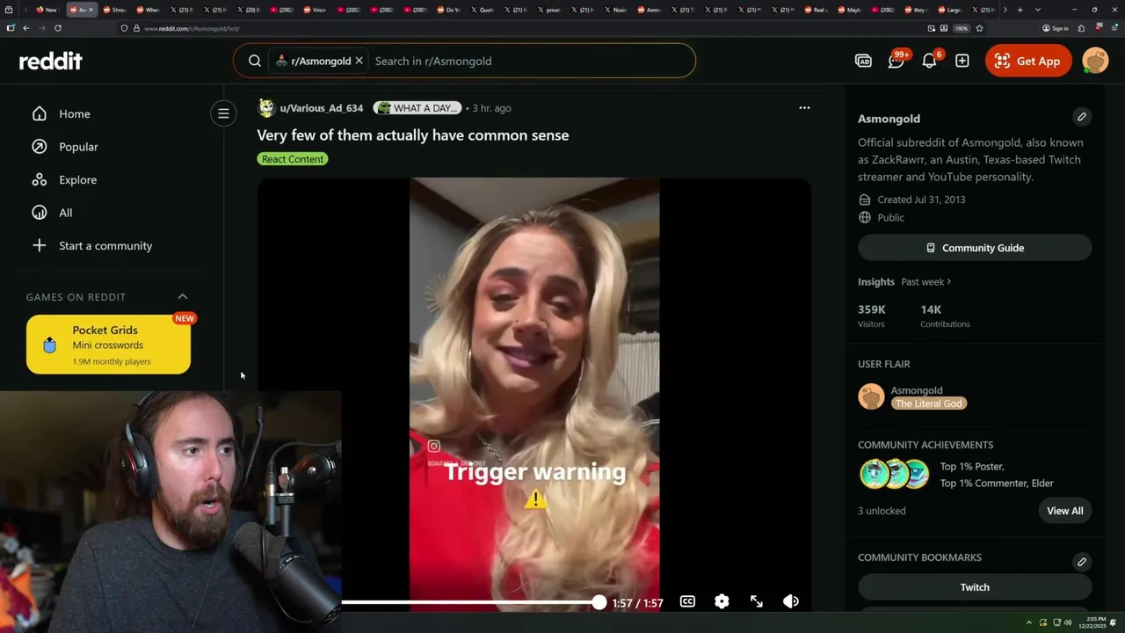This screenshot has width=1125, height=633.
Task: Mute the video volume
Action: click(x=791, y=601)
